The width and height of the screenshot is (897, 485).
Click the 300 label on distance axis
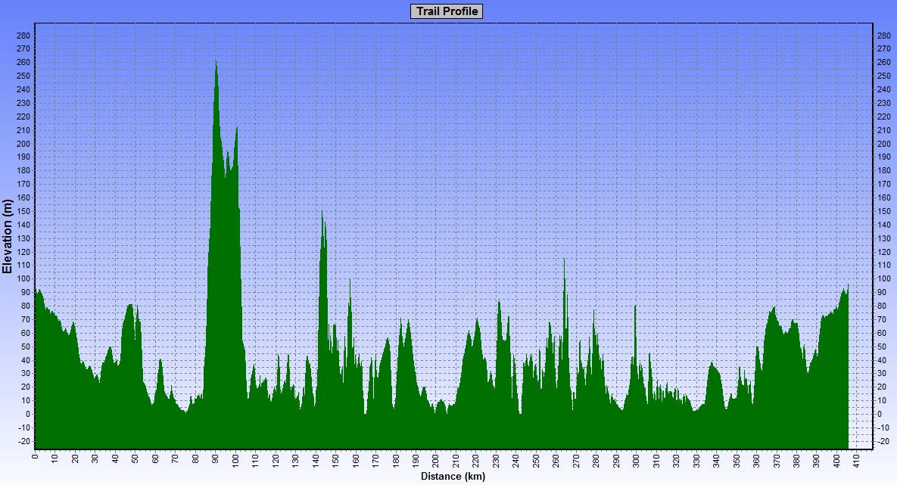tap(635, 461)
